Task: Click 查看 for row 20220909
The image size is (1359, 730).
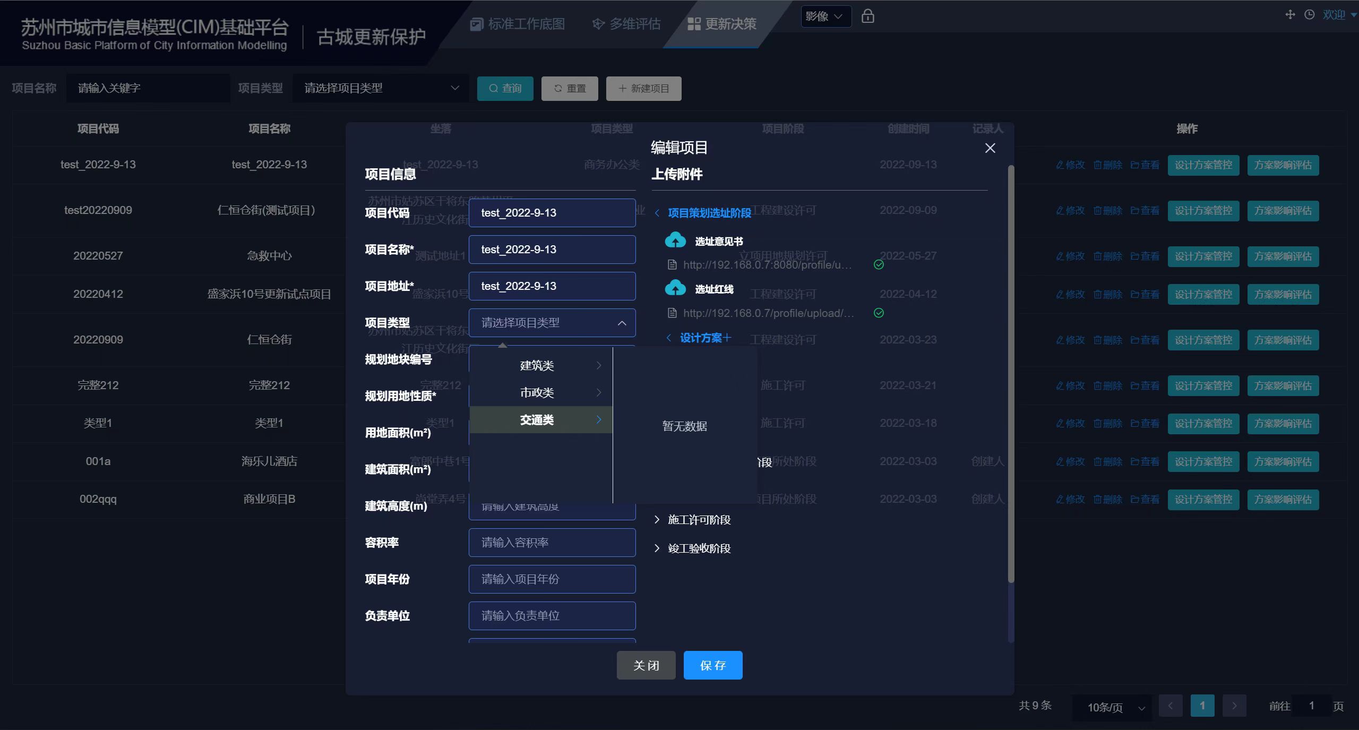Action: pos(1145,340)
